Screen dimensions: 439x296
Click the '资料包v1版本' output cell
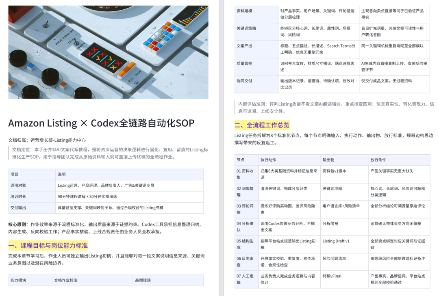(x=344, y=174)
